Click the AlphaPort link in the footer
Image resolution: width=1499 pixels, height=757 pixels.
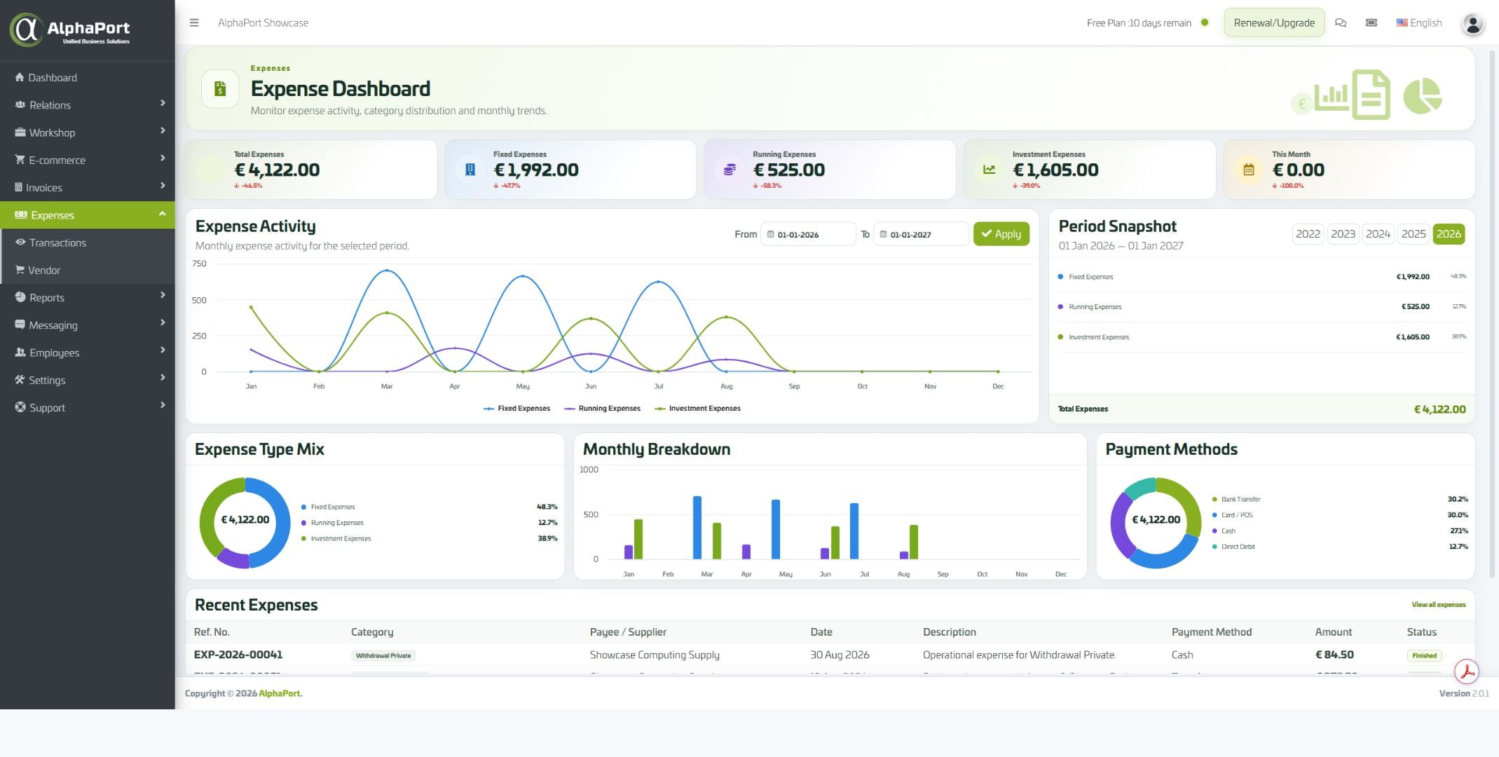280,693
